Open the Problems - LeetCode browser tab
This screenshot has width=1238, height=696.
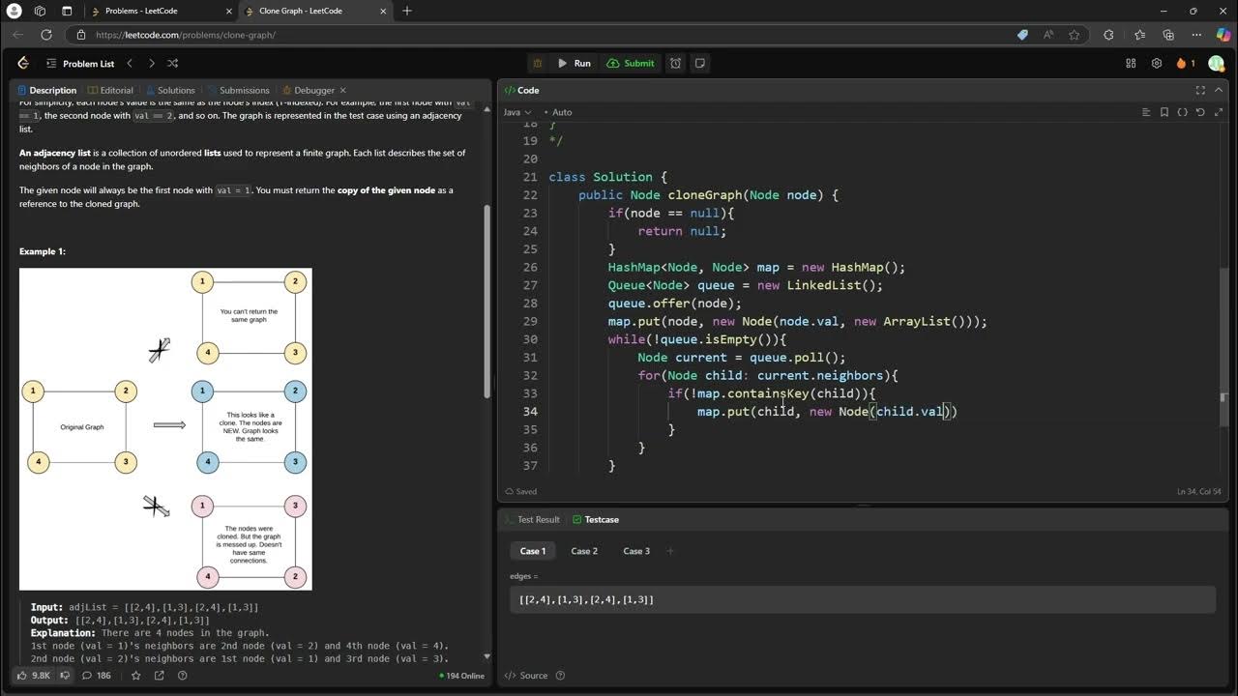click(160, 11)
